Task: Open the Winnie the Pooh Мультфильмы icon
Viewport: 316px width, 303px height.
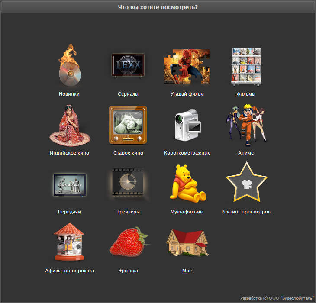Action: pyautogui.click(x=187, y=184)
